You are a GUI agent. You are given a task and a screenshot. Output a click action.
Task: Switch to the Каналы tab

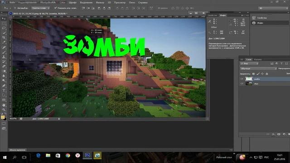tap(258, 59)
